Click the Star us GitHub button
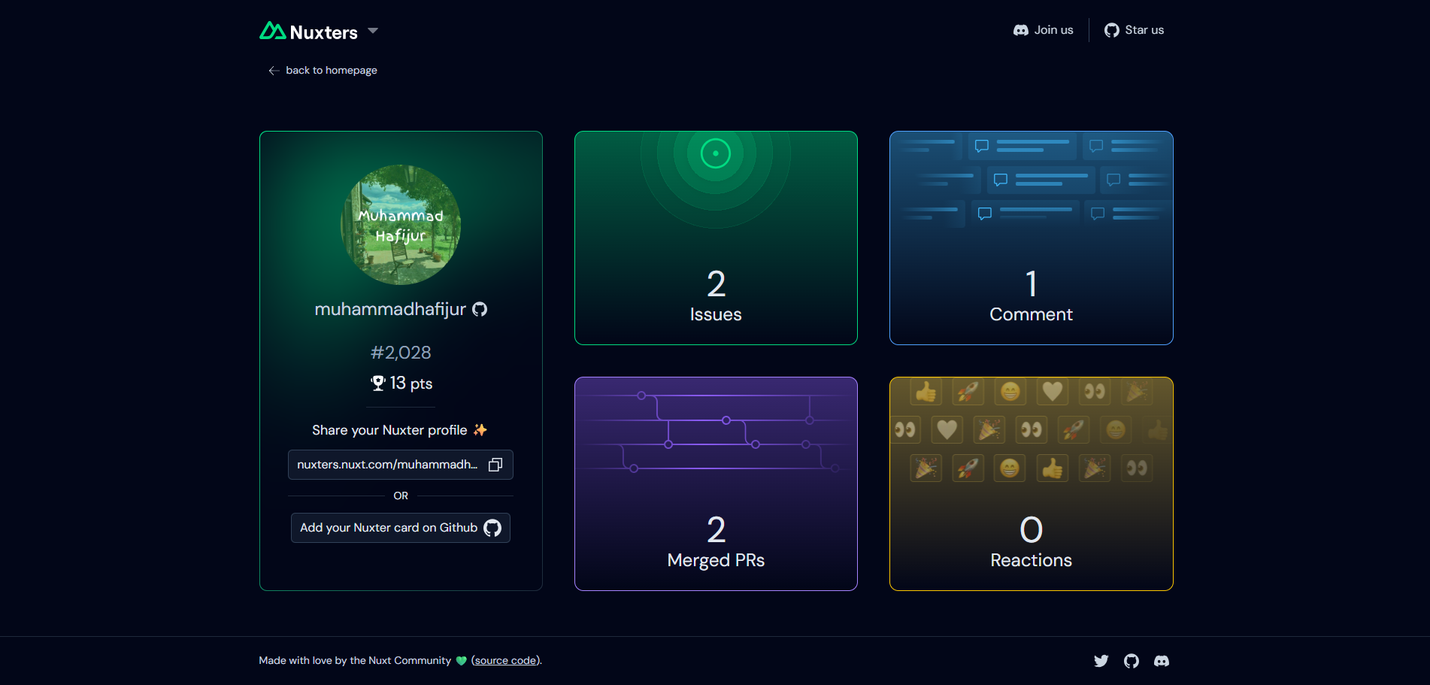1430x685 pixels. tap(1134, 30)
